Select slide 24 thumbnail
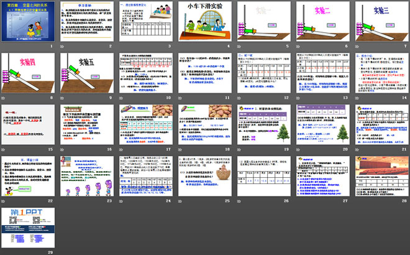 [146, 176]
